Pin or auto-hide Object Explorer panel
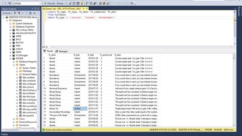This screenshot has height=136, width=242. point(35,9)
